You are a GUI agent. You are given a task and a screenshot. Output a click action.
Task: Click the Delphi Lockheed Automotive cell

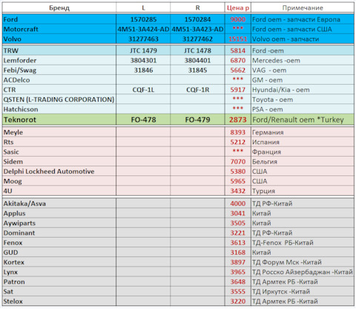point(59,172)
